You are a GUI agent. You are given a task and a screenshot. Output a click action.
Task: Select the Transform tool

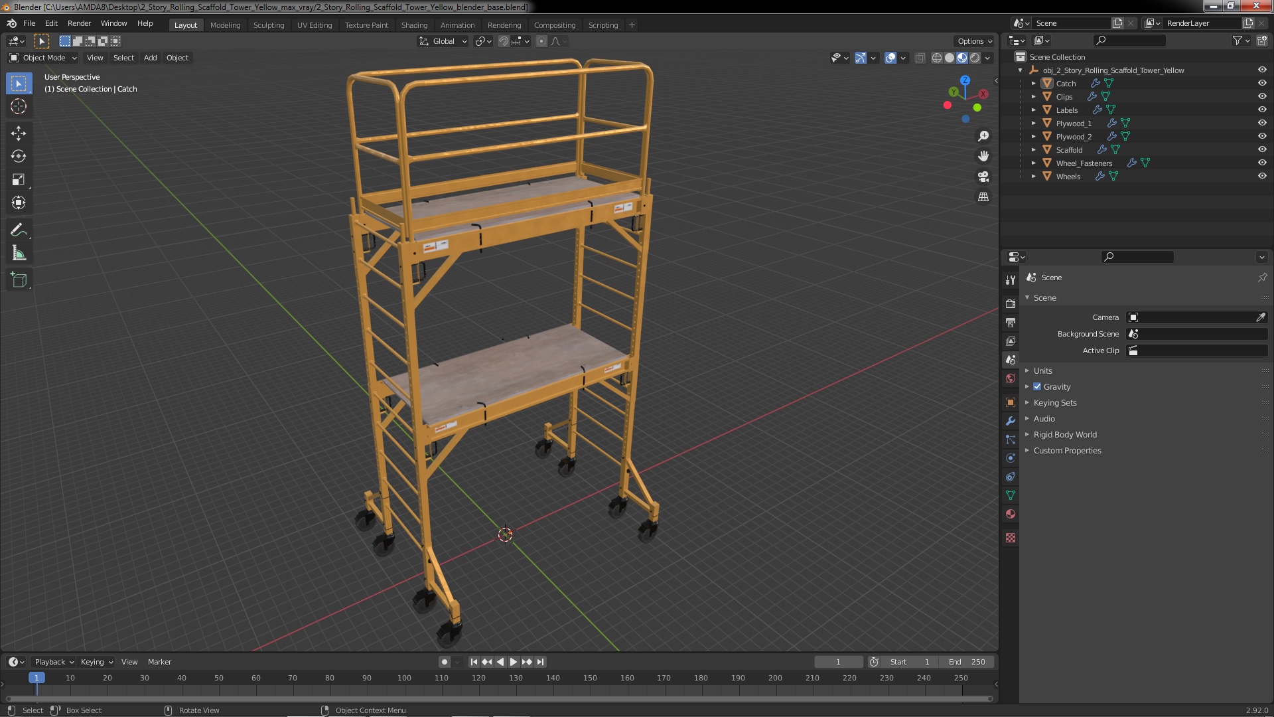(19, 202)
